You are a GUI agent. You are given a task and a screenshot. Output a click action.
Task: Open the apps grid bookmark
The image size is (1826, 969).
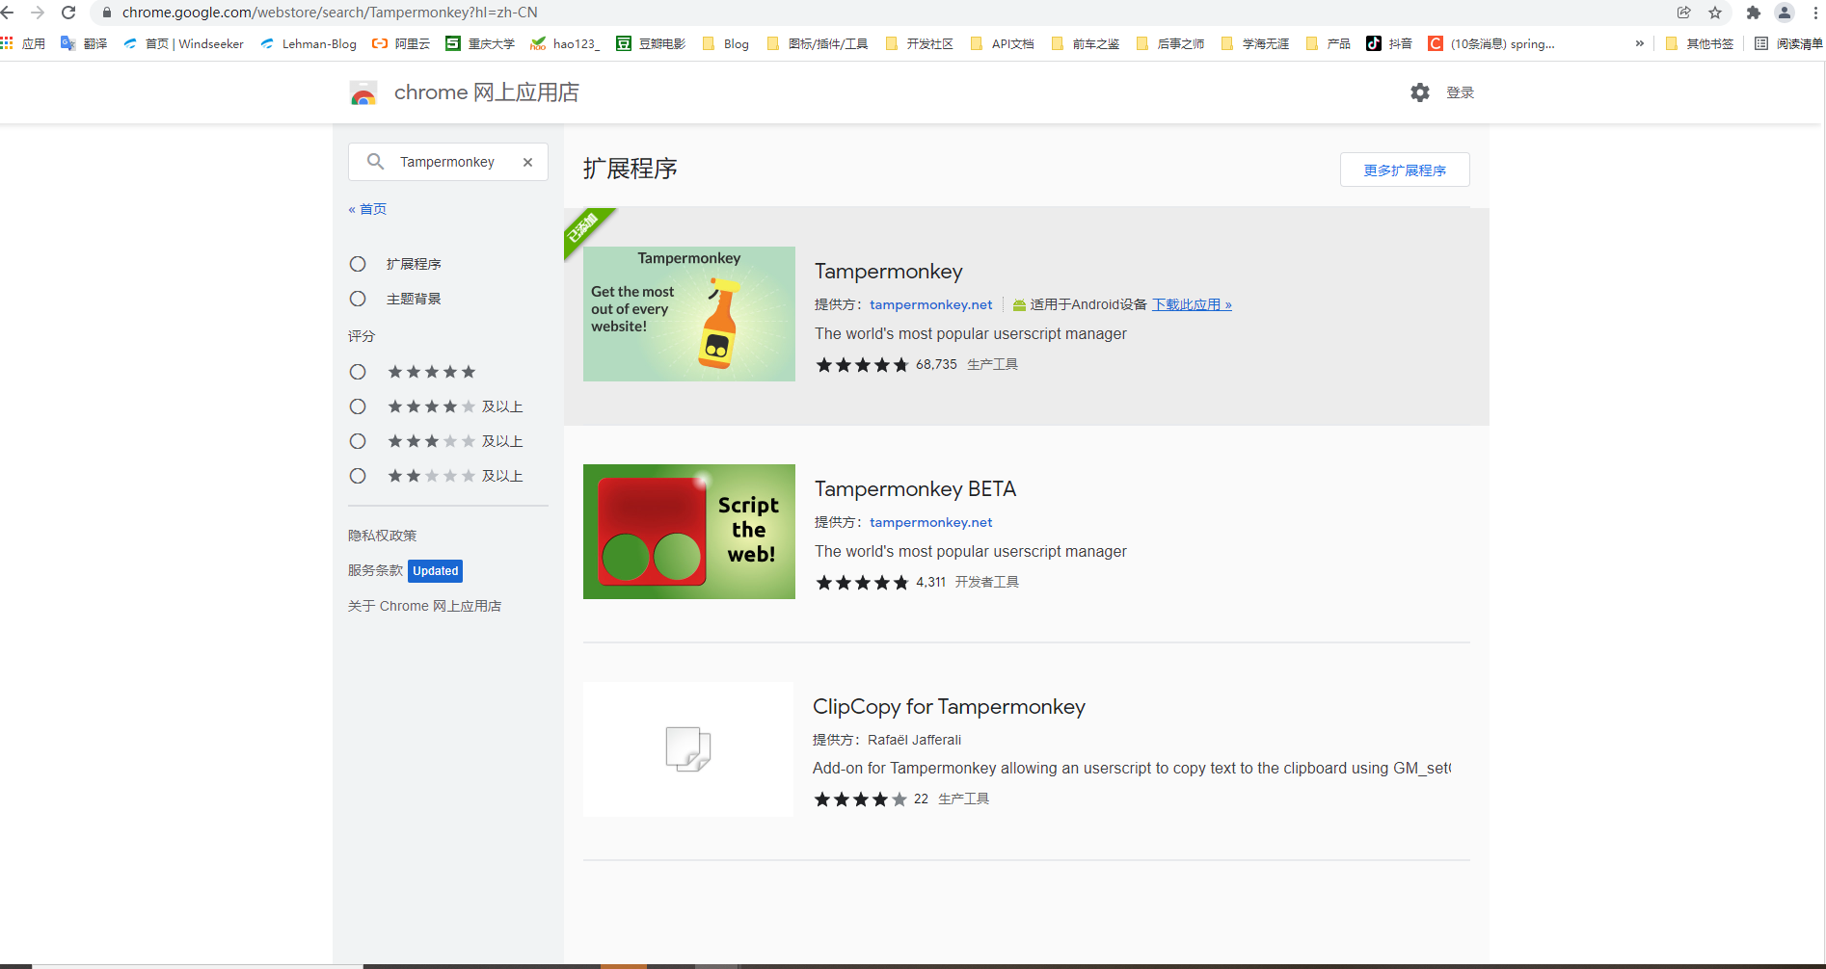[23, 43]
